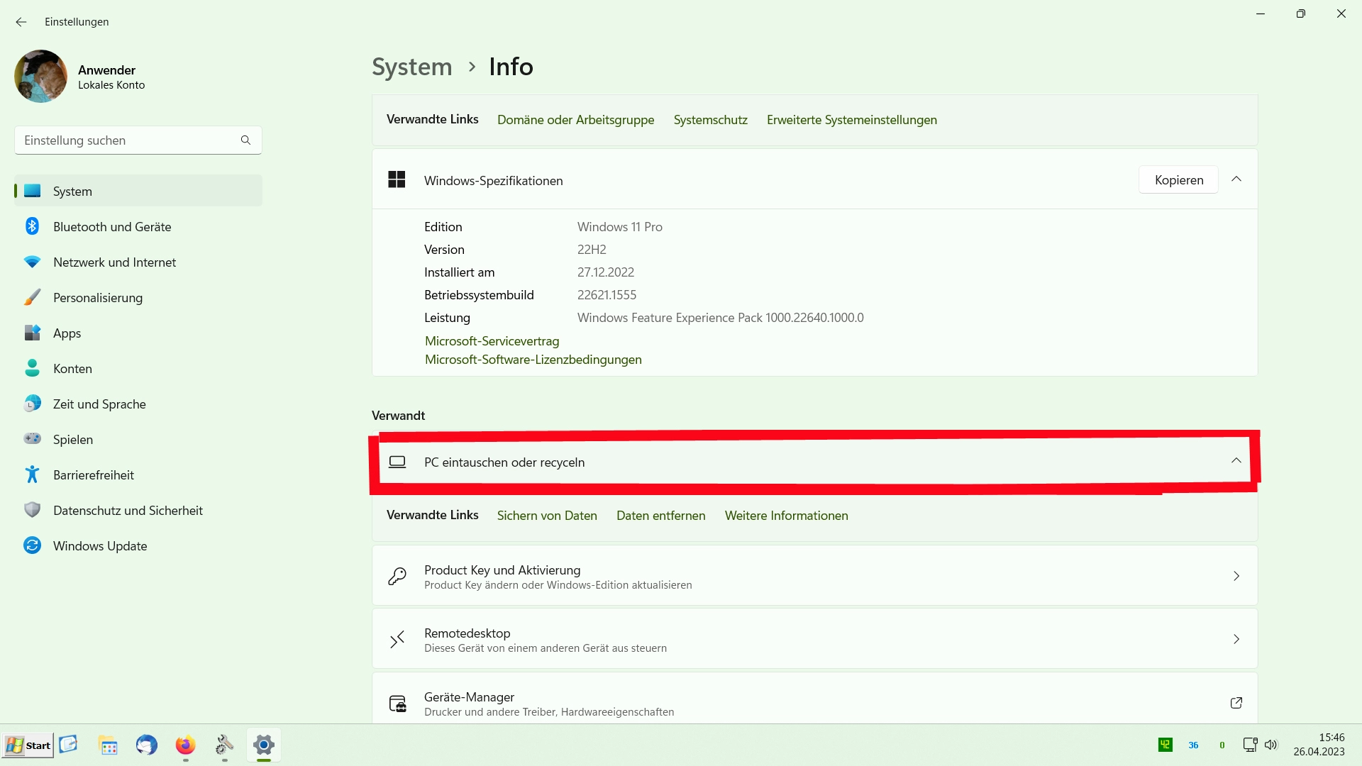Focus the Einstellung suchen search field
The height and width of the screenshot is (766, 1362).
point(138,140)
